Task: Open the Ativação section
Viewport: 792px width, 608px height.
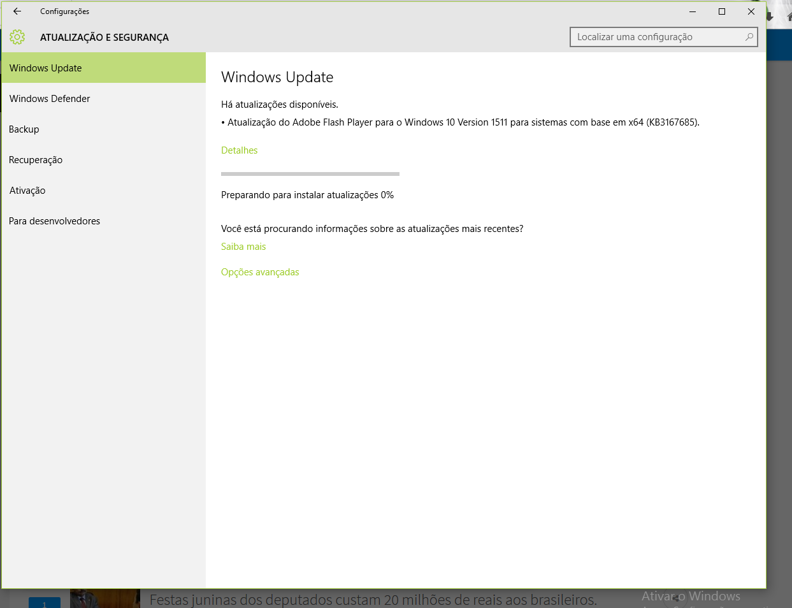Action: pos(104,190)
